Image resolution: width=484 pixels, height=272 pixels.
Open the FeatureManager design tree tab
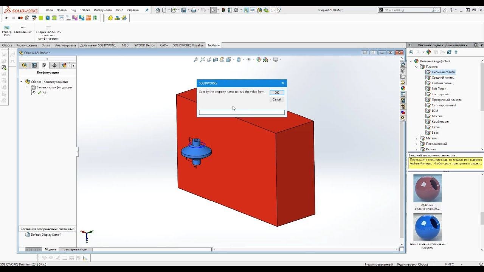(x=24, y=65)
